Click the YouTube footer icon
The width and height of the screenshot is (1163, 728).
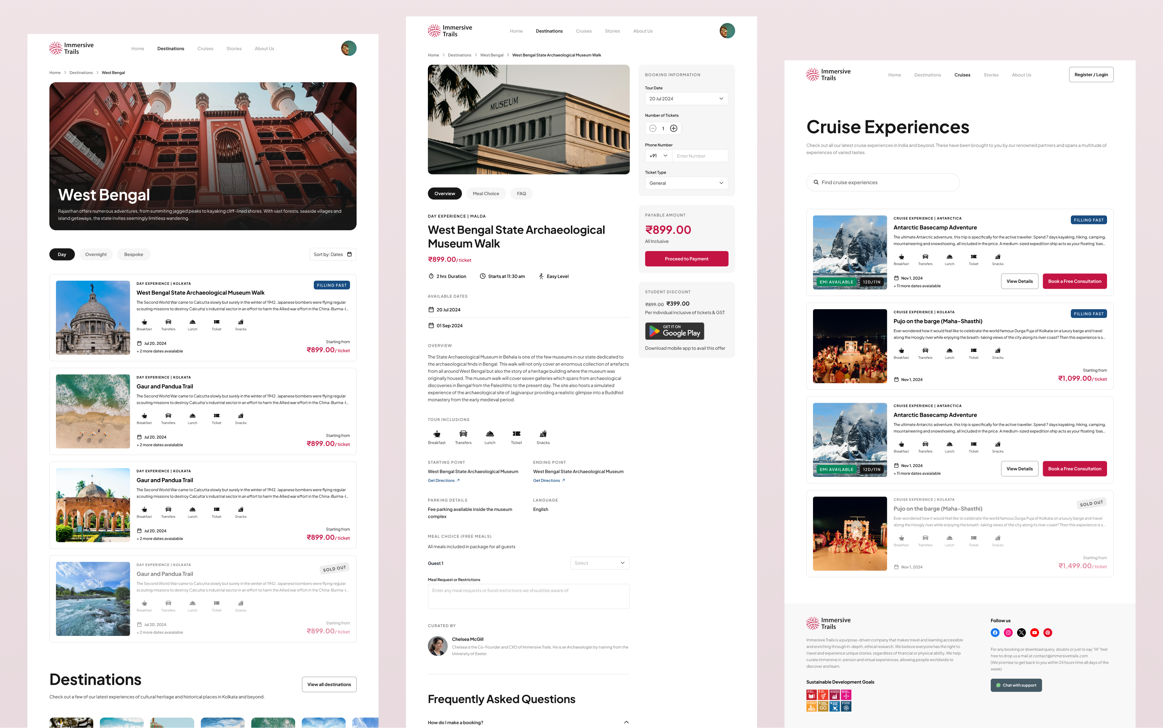click(x=1034, y=633)
